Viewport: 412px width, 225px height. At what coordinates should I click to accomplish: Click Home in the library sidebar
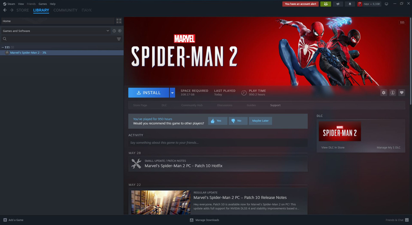coord(58,21)
